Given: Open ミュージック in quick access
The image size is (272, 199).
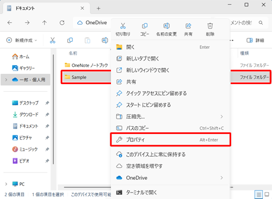Looking at the screenshot, I should coord(25,149).
